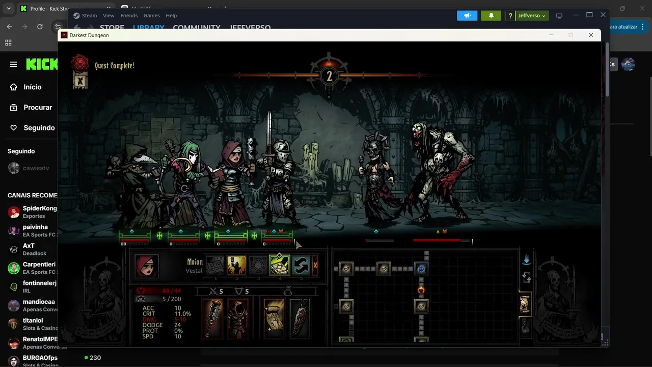Click the bloody charm trinket slot
Viewport: 652px width, 367px height.
(x=300, y=319)
